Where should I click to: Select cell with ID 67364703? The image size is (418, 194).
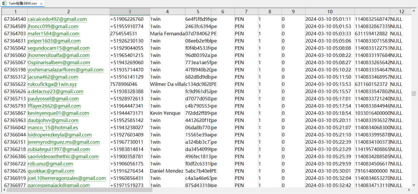point(15,34)
